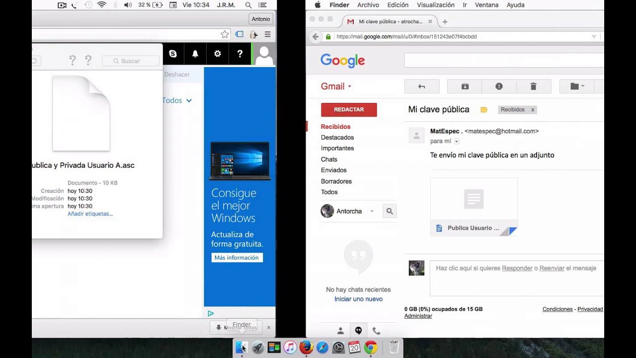Open Calendar from the Dock
Image resolution: width=636 pixels, height=358 pixels.
[x=354, y=348]
